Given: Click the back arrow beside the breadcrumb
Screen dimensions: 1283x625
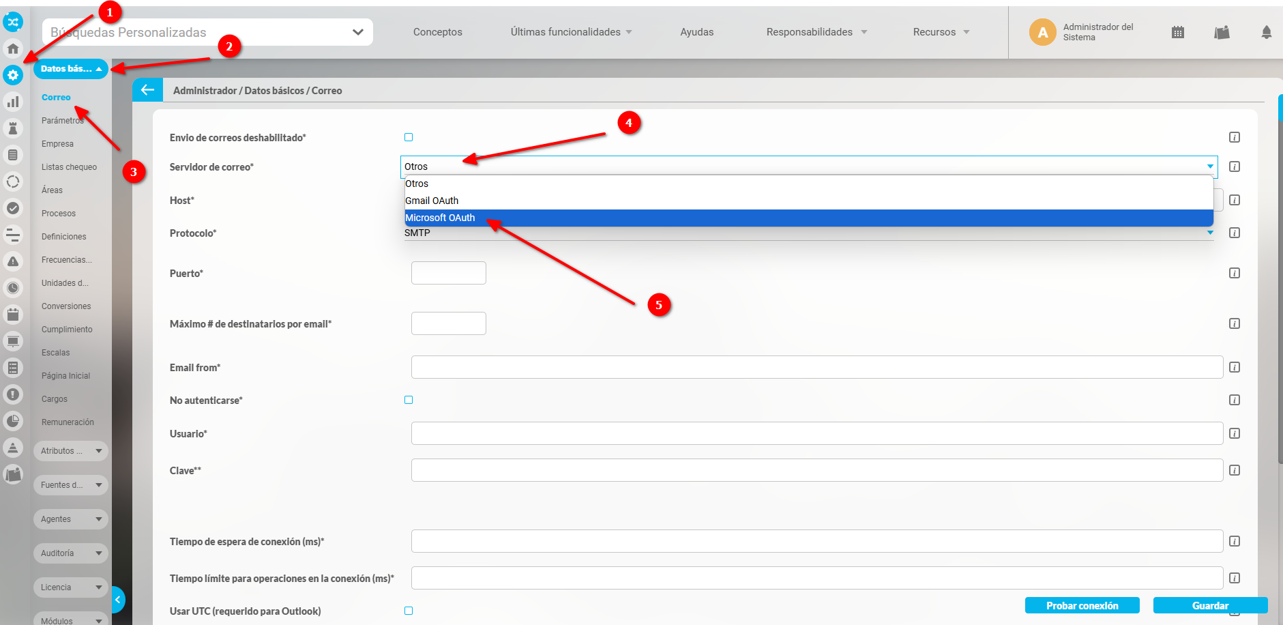Looking at the screenshot, I should tap(147, 90).
